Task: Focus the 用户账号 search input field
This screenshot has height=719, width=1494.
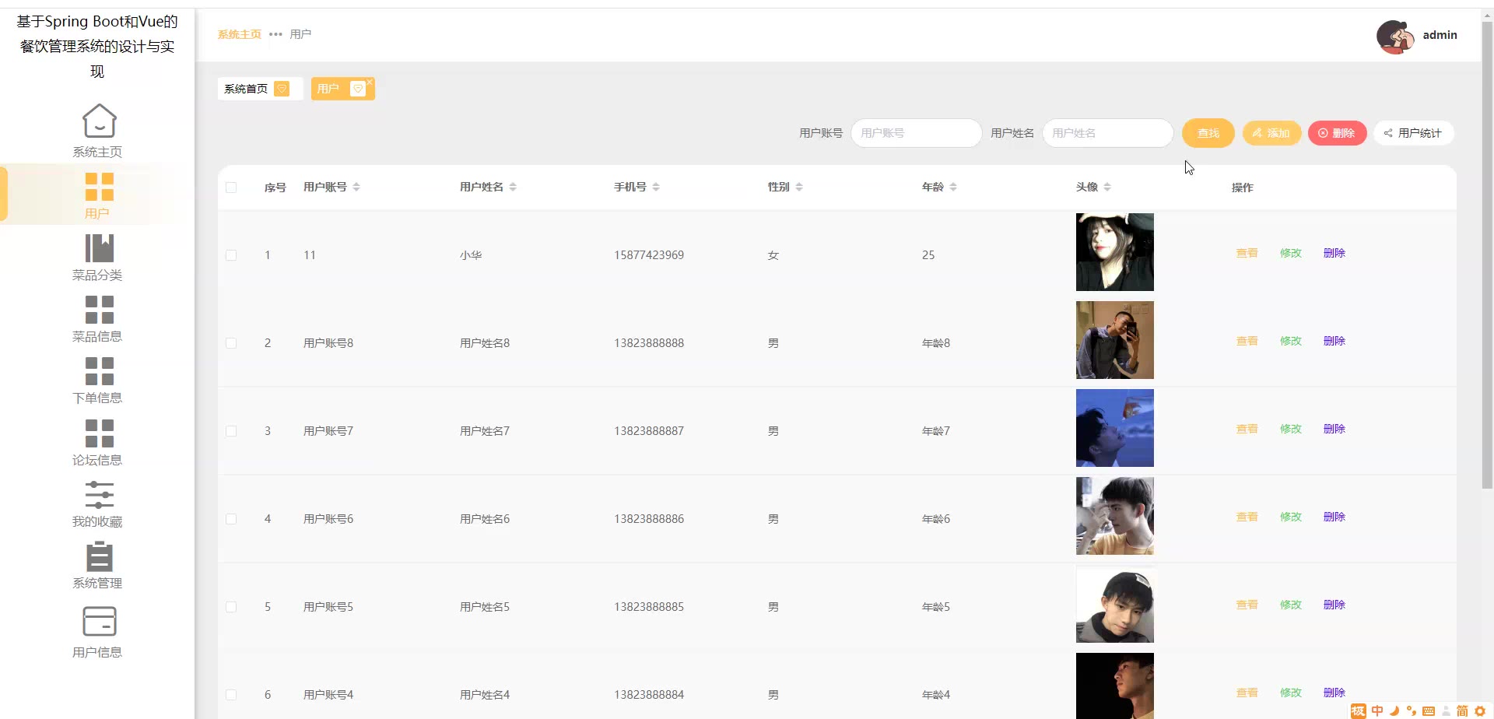Action: pos(916,133)
